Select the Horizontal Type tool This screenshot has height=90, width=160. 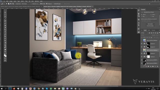(x=5, y=32)
